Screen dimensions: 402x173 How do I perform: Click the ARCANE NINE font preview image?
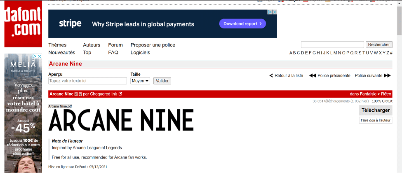pyautogui.click(x=121, y=120)
